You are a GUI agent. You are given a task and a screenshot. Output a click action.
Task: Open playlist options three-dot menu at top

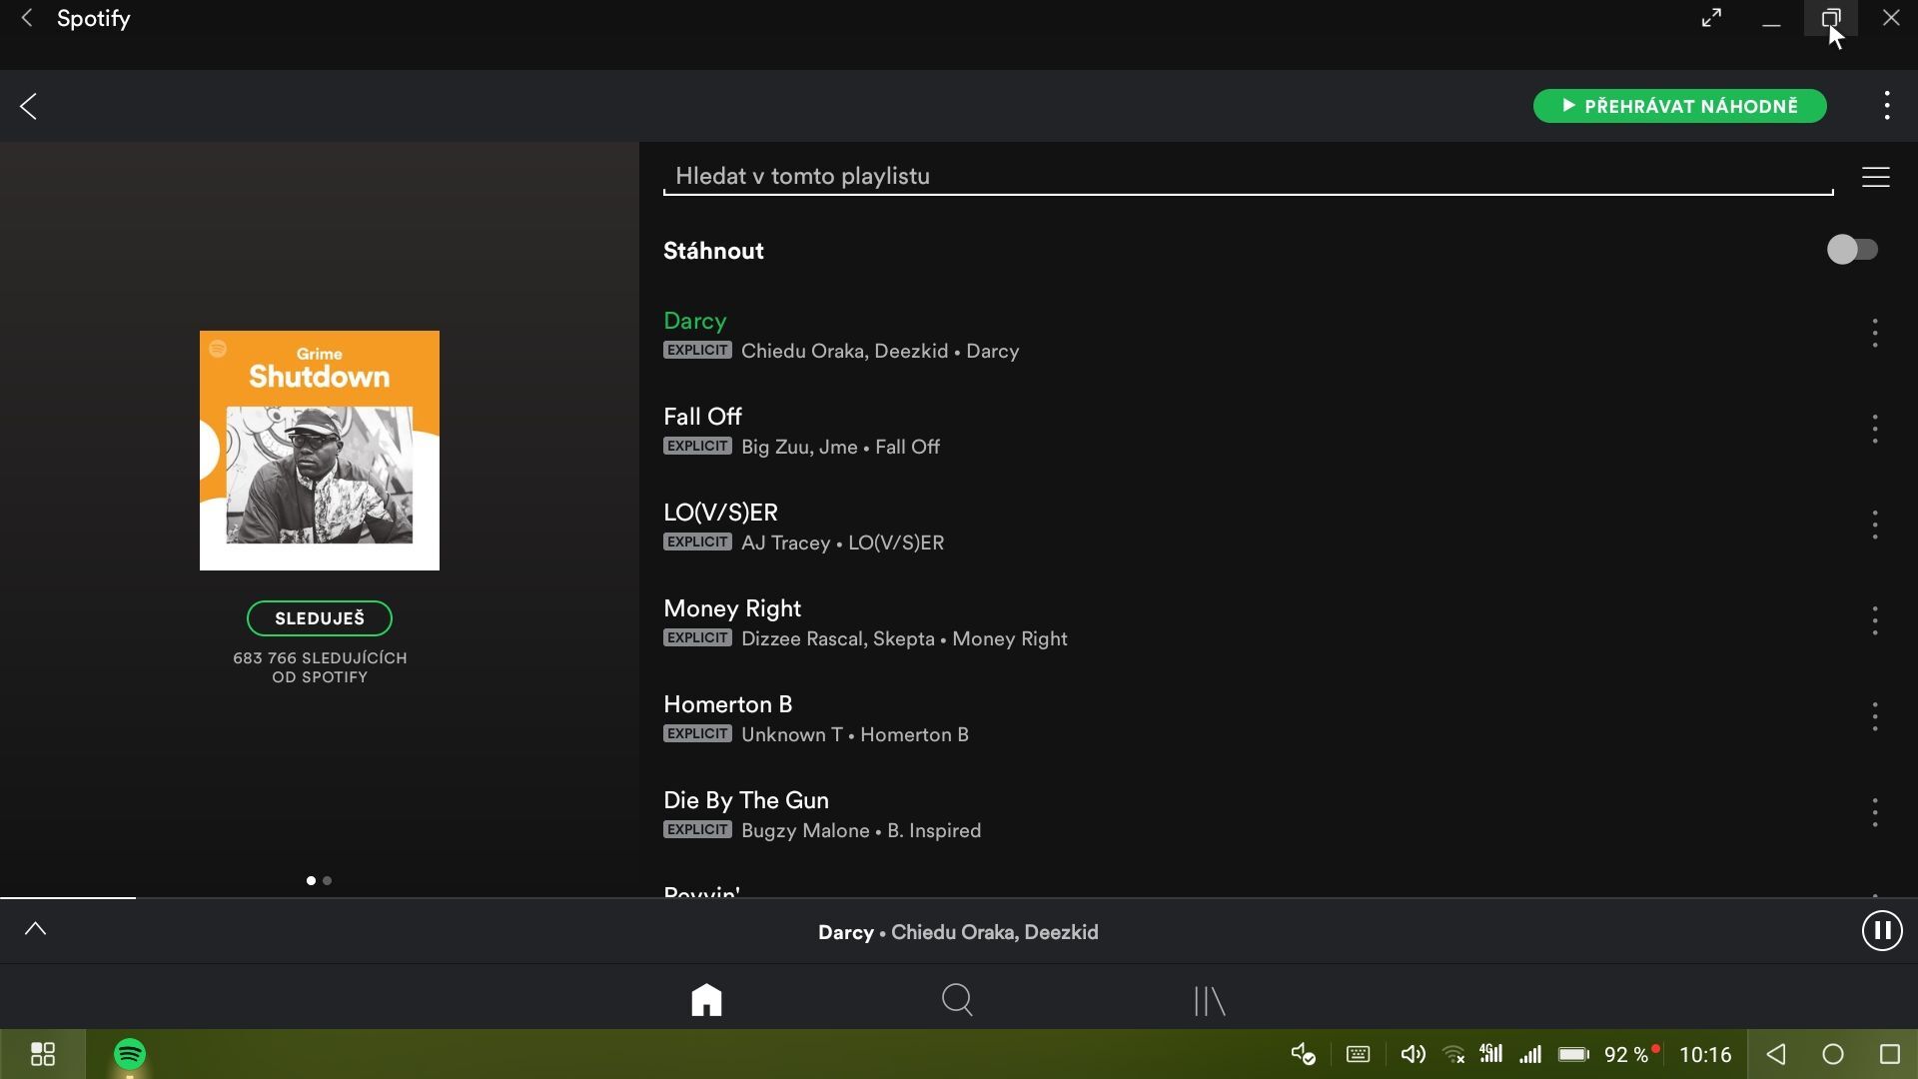click(x=1886, y=106)
